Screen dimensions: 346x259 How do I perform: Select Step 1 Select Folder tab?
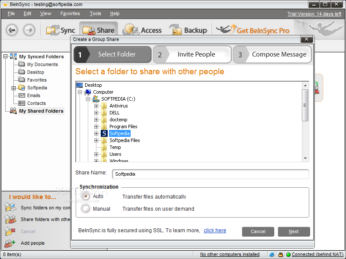(112, 54)
